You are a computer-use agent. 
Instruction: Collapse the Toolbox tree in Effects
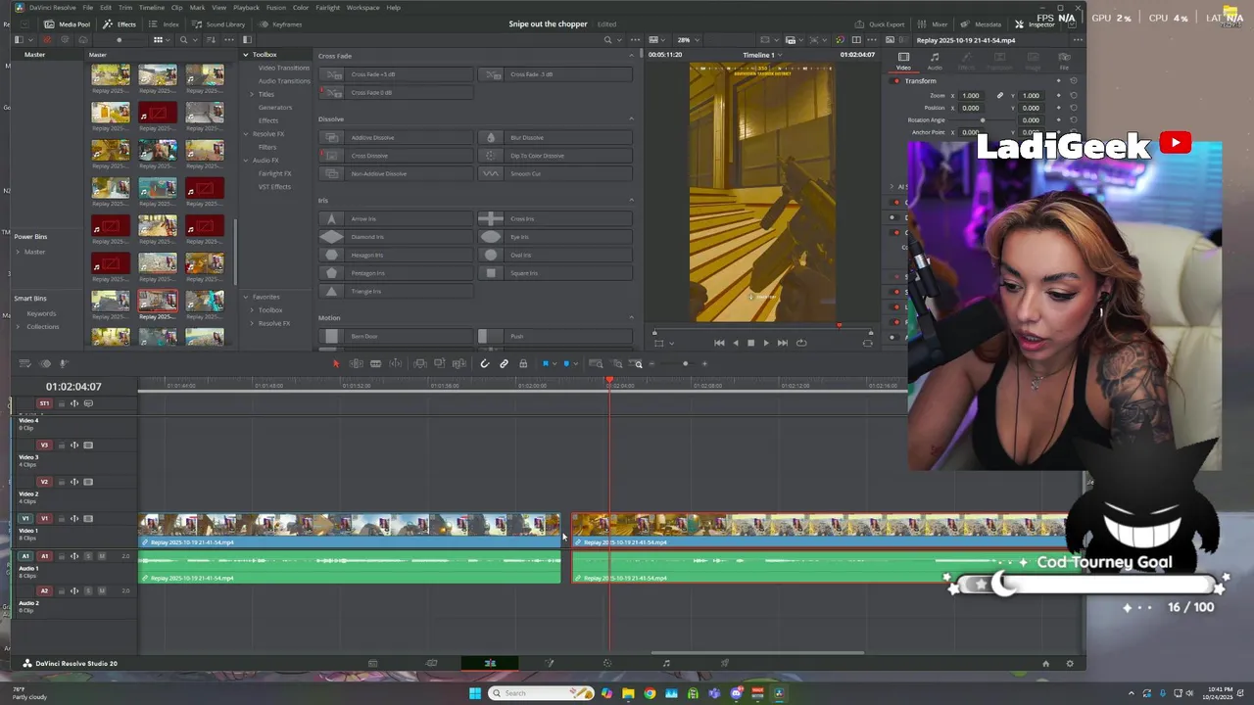tap(246, 55)
